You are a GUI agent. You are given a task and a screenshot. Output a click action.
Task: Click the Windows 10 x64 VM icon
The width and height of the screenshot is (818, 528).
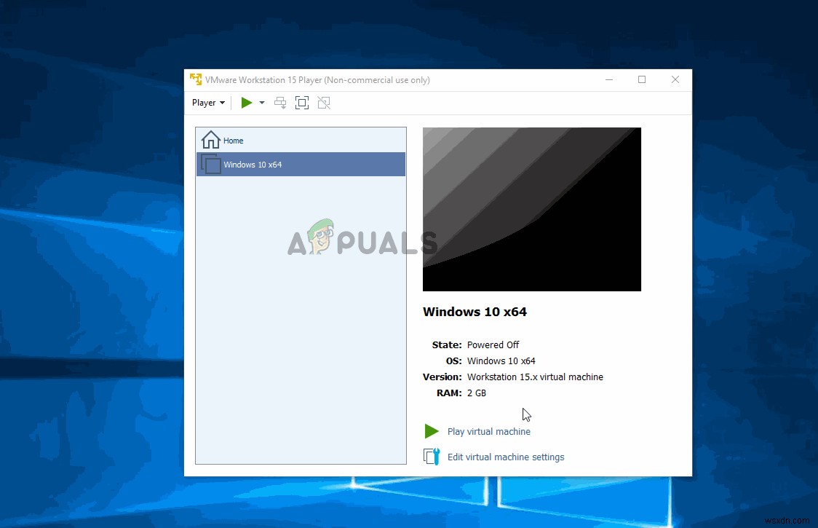click(210, 164)
